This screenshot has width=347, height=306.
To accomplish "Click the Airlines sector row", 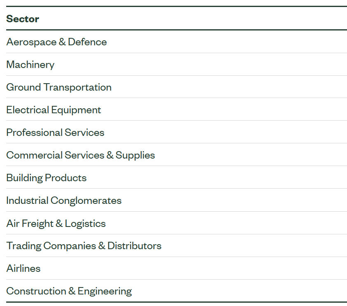I will (x=176, y=269).
